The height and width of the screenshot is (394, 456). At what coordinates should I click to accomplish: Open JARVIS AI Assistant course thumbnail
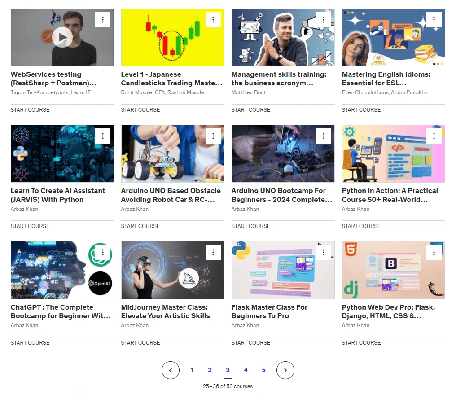click(x=62, y=153)
